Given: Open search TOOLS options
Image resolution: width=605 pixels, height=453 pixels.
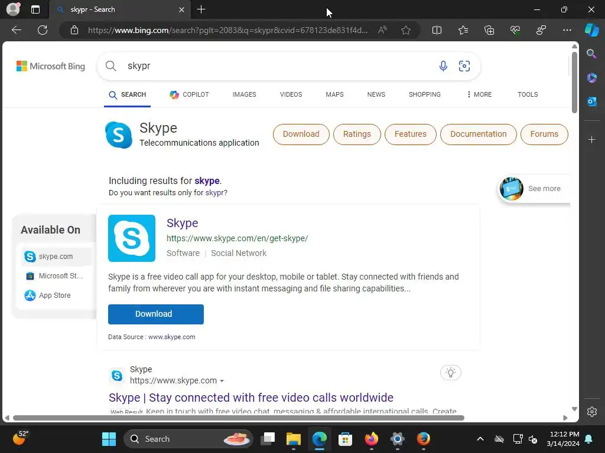Looking at the screenshot, I should coord(528,94).
